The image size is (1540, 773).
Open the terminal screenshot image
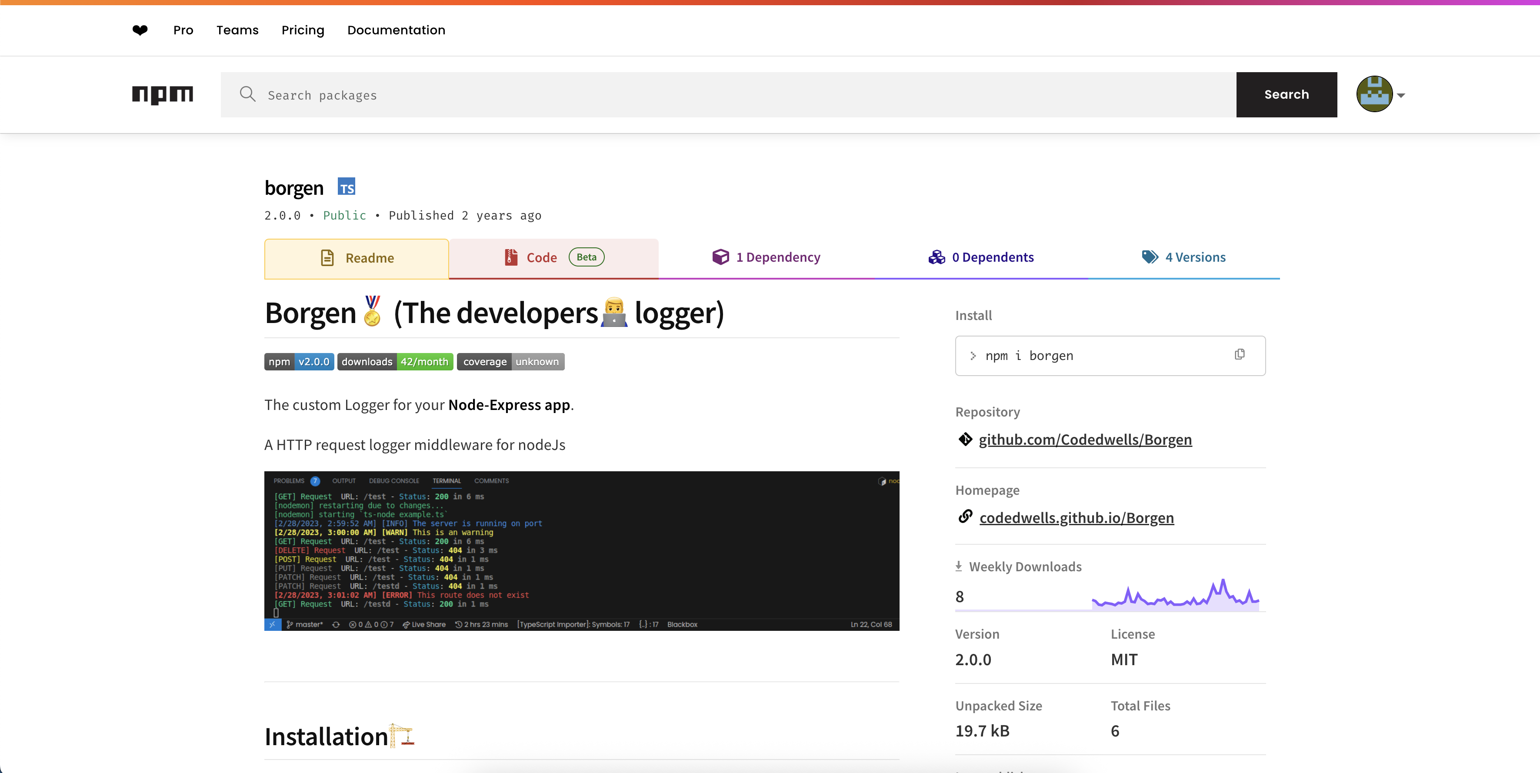[582, 550]
